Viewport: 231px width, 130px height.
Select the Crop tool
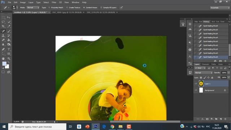coord(3,26)
